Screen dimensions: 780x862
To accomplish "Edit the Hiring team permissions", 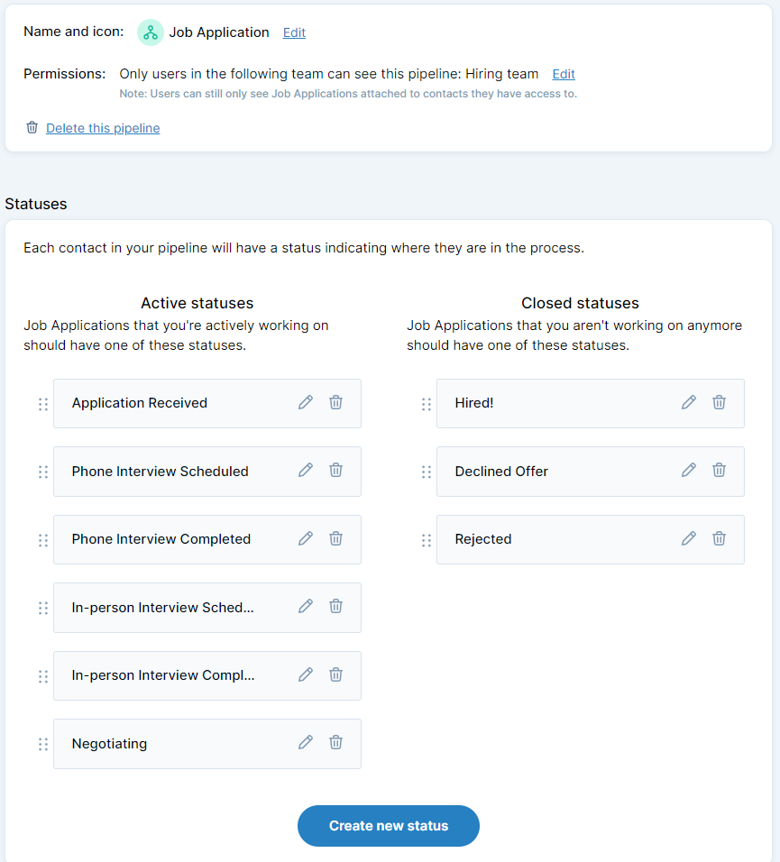I will pos(564,74).
